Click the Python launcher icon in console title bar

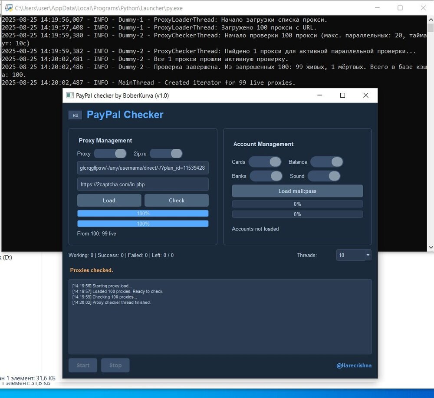click(8, 8)
